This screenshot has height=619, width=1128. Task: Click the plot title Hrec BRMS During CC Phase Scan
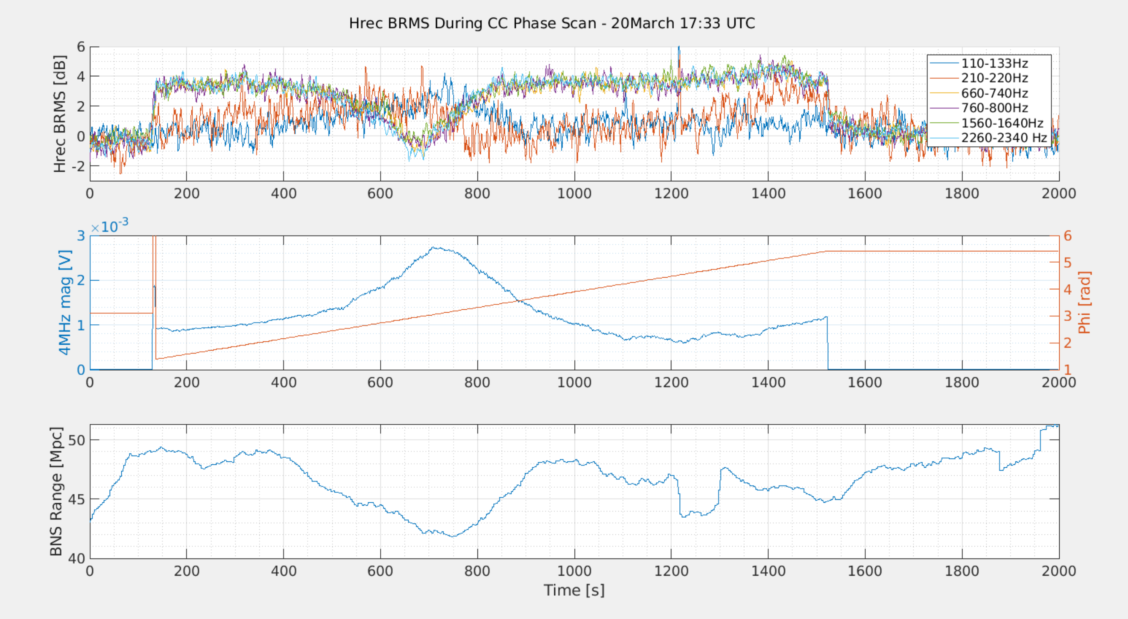[552, 23]
